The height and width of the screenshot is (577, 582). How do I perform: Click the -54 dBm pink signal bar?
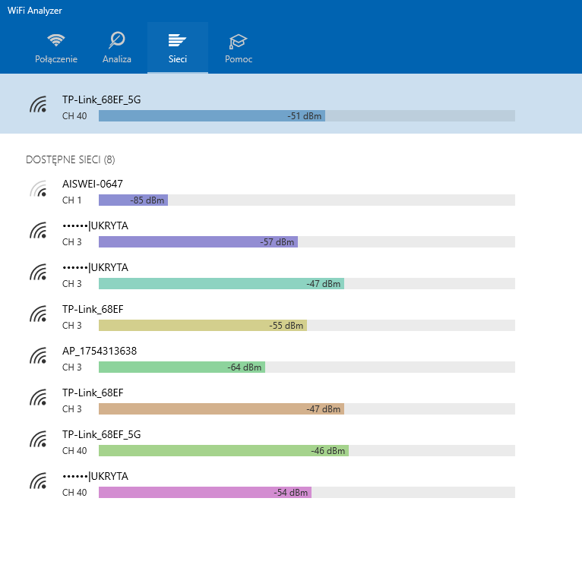click(205, 493)
